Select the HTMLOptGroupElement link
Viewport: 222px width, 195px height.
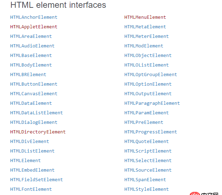pyautogui.click(x=151, y=74)
